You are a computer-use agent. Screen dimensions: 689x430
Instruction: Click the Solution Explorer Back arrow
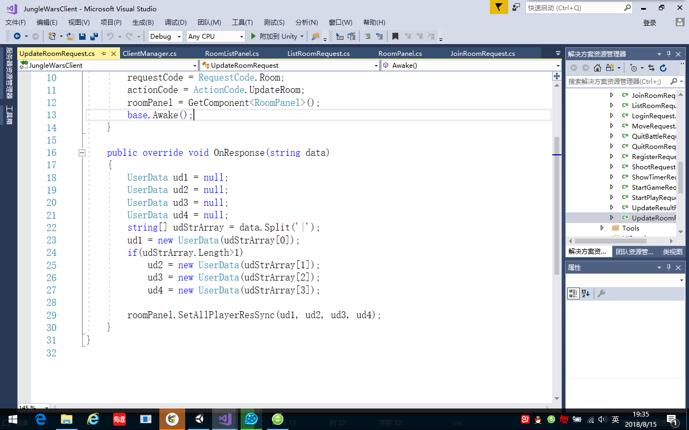(573, 68)
